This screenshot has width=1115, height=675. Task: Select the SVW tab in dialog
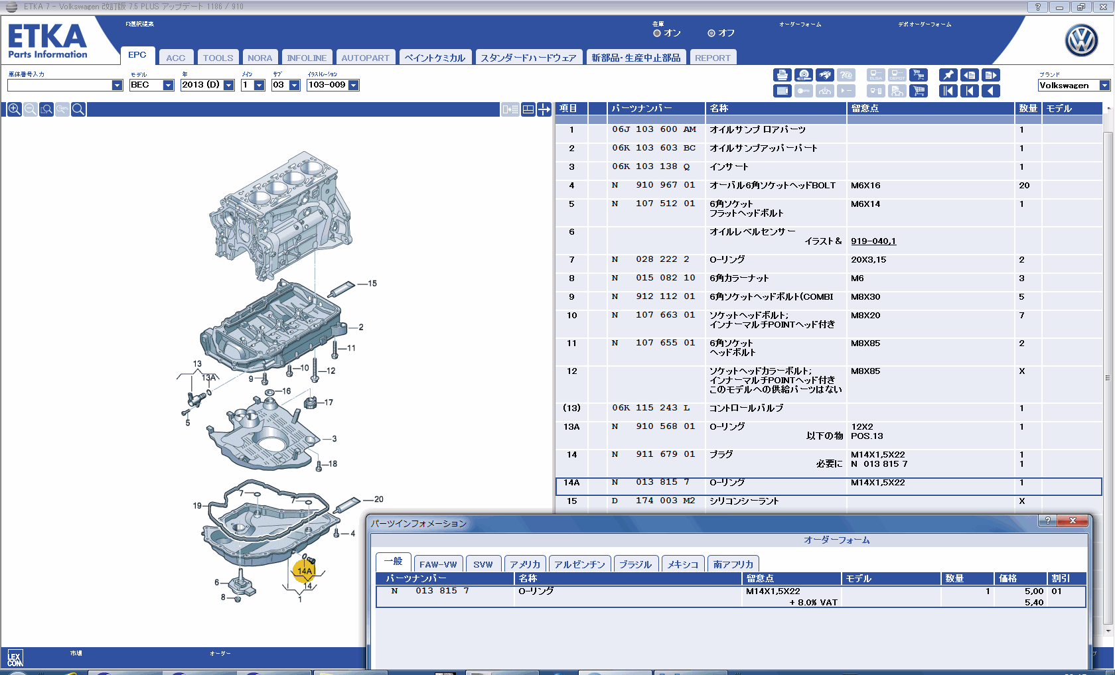point(483,564)
